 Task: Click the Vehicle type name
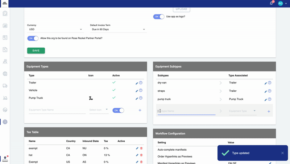pos(33,90)
